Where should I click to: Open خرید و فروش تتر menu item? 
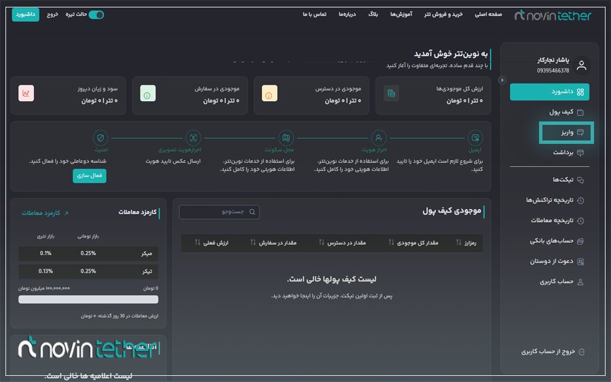coord(443,14)
